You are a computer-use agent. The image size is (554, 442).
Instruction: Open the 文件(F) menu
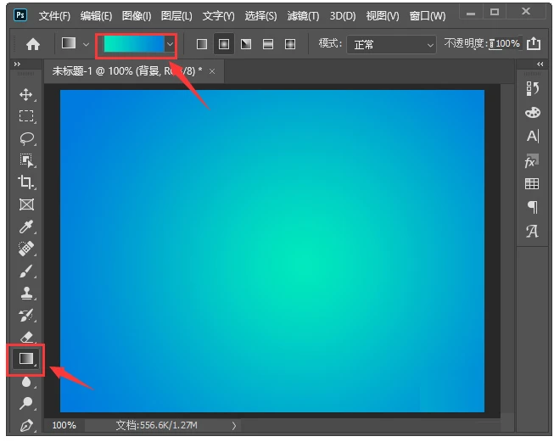[54, 16]
